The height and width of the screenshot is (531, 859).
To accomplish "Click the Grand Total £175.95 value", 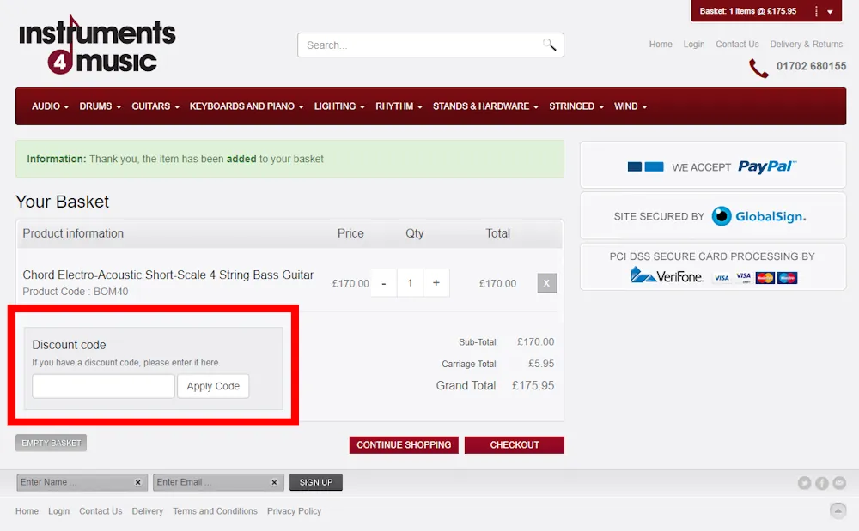I will click(x=533, y=385).
